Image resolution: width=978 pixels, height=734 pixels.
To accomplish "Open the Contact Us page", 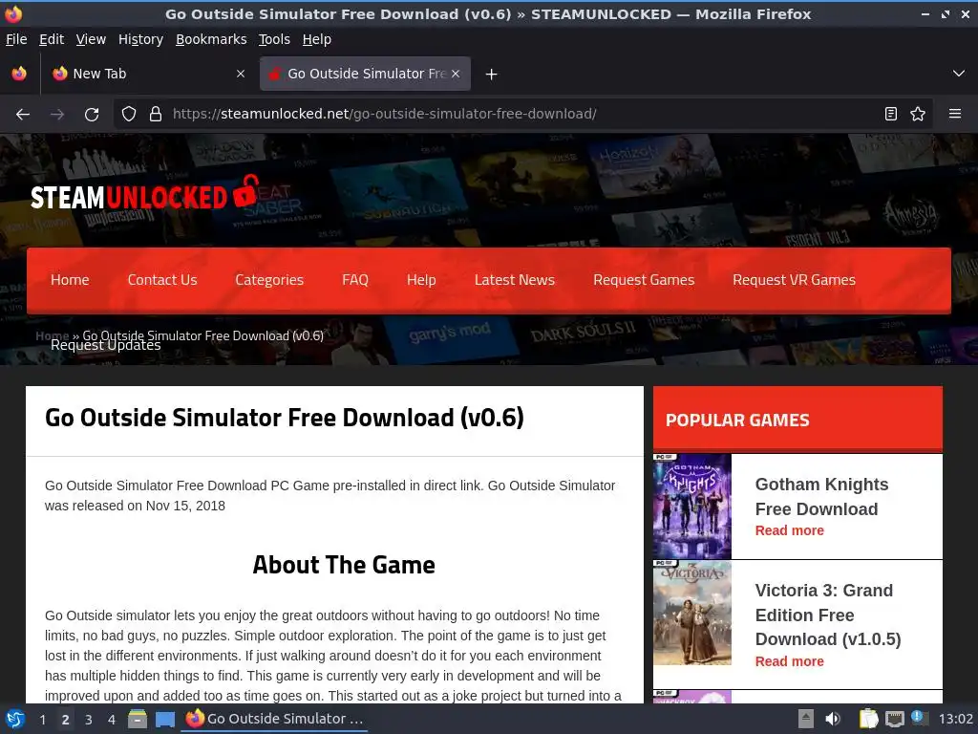I will (162, 280).
